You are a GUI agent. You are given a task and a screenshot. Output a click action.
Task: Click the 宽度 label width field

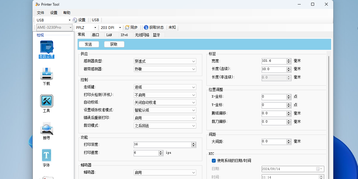(x=274, y=61)
